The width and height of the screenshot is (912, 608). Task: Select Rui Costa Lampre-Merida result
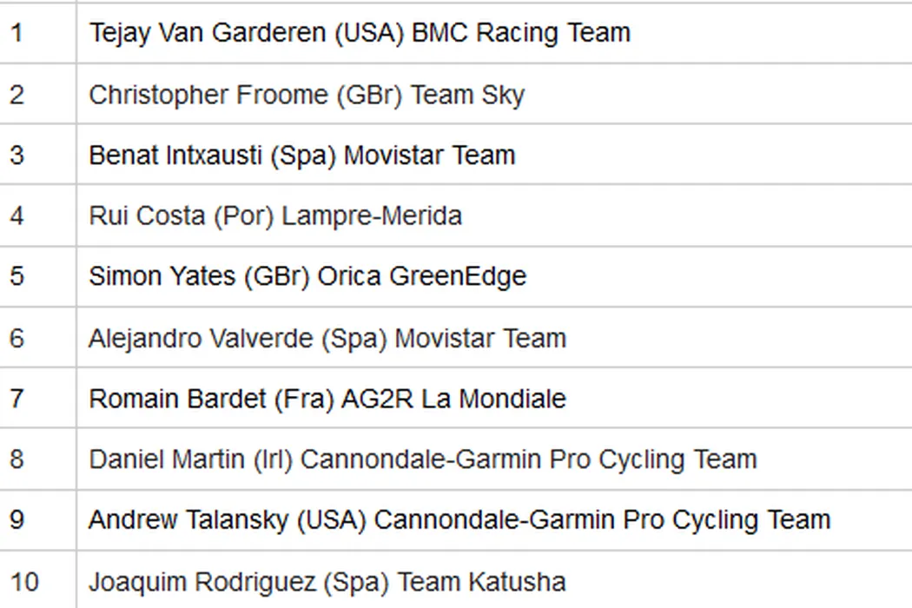(x=275, y=216)
